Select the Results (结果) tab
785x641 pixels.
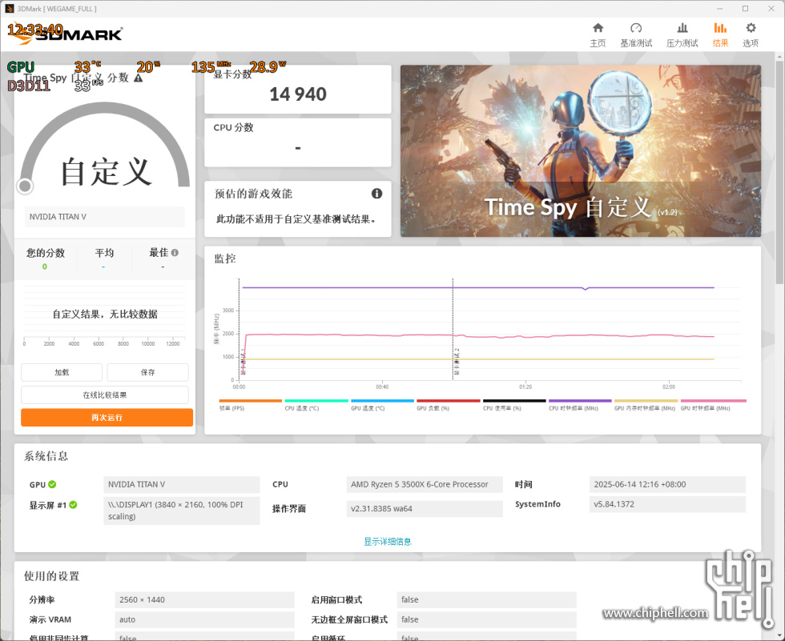pos(720,35)
